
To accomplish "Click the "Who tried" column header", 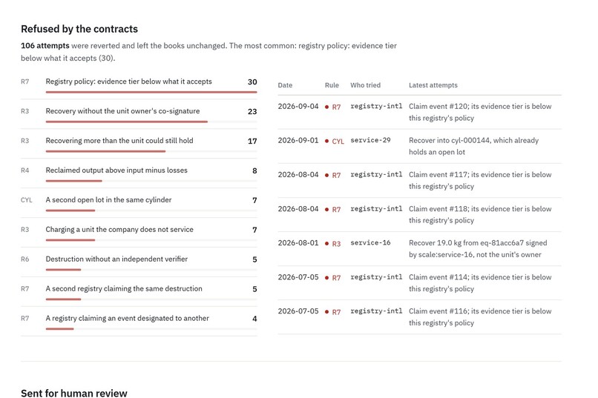I will (365, 85).
